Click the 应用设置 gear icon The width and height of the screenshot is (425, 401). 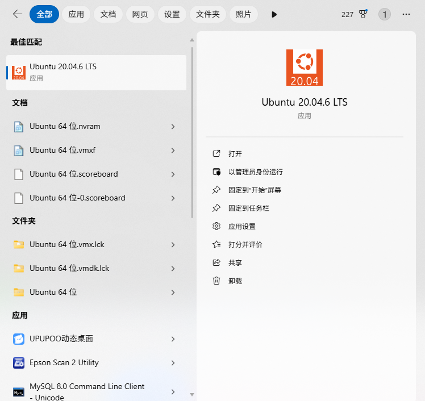(216, 226)
